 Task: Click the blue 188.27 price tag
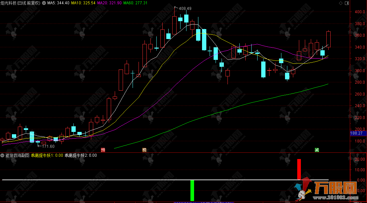pos(357,134)
